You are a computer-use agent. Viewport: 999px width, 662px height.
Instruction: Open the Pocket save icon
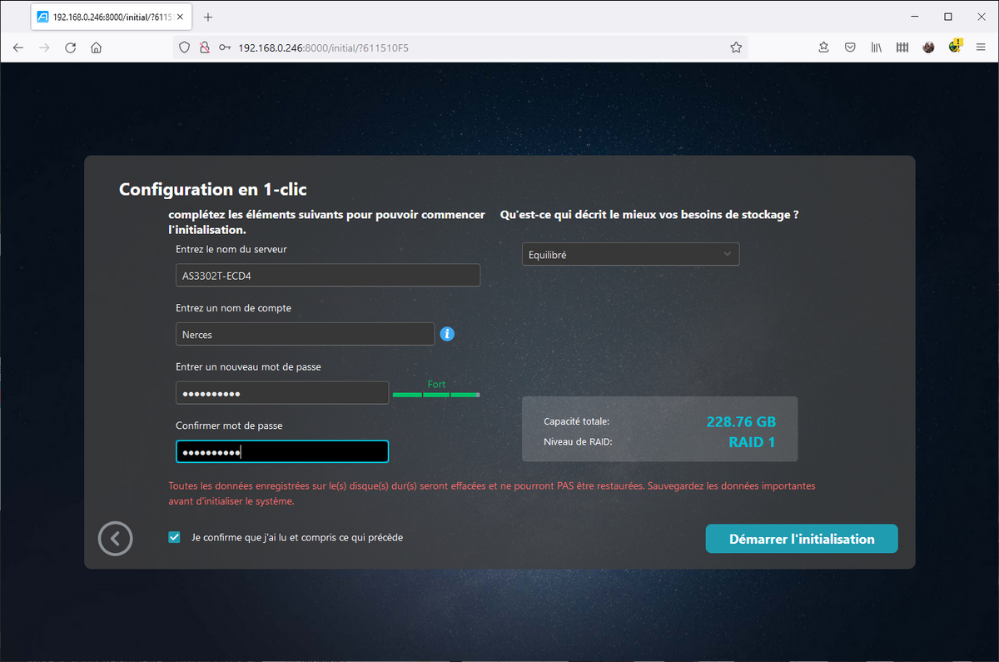(x=850, y=47)
